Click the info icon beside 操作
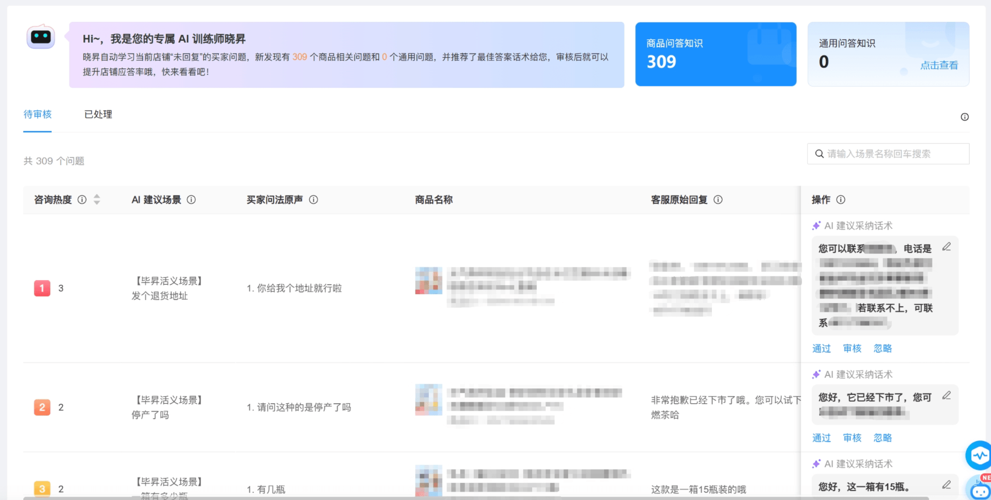Viewport: 991px width, 500px height. 841,199
